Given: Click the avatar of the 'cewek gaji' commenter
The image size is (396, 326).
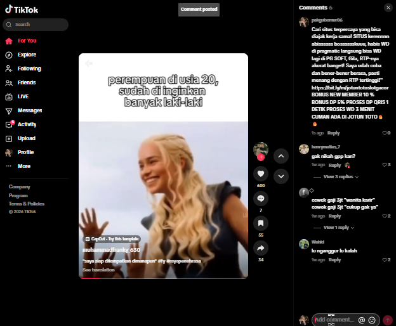Looking at the screenshot, I should coord(304,193).
